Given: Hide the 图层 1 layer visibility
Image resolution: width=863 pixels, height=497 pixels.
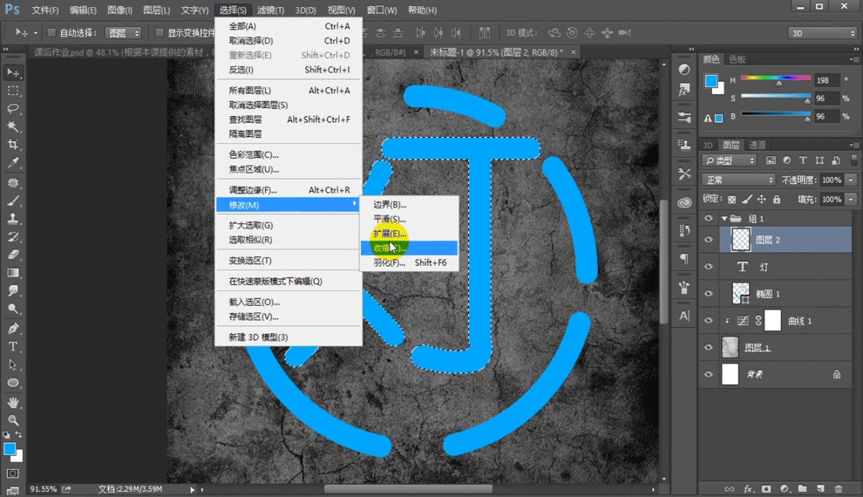Looking at the screenshot, I should click(709, 347).
